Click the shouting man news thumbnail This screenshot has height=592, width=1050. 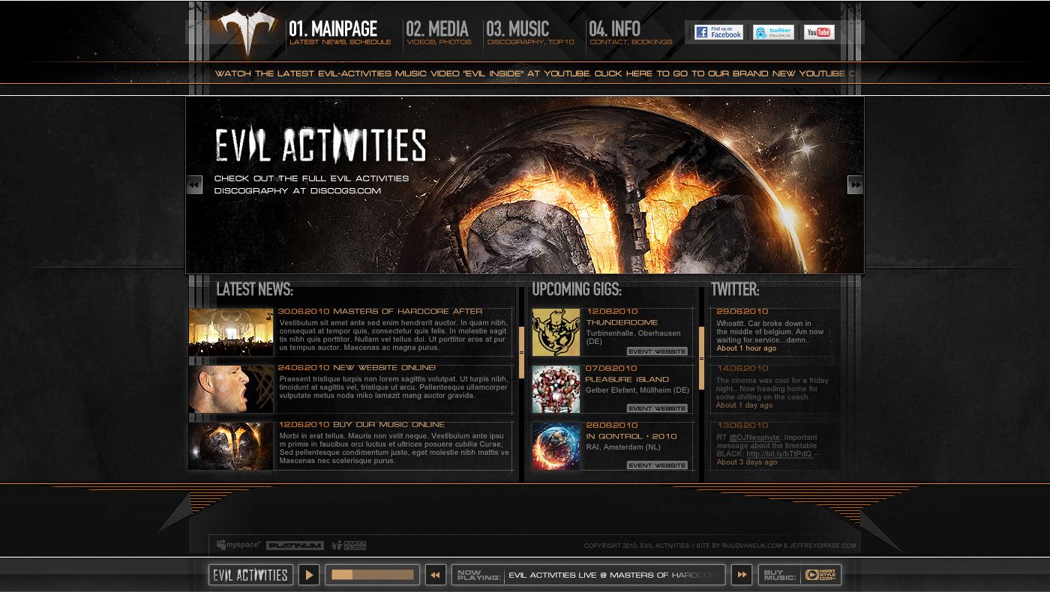click(231, 389)
